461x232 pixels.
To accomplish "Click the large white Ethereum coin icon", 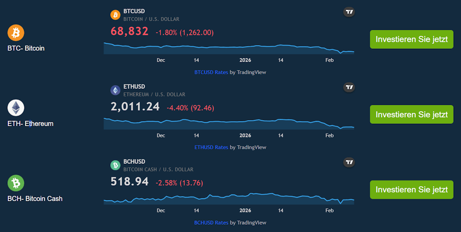I will click(x=16, y=108).
